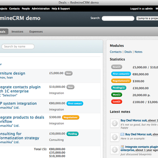
Task: Switch to the Invoices tab
Action: click(17, 32)
